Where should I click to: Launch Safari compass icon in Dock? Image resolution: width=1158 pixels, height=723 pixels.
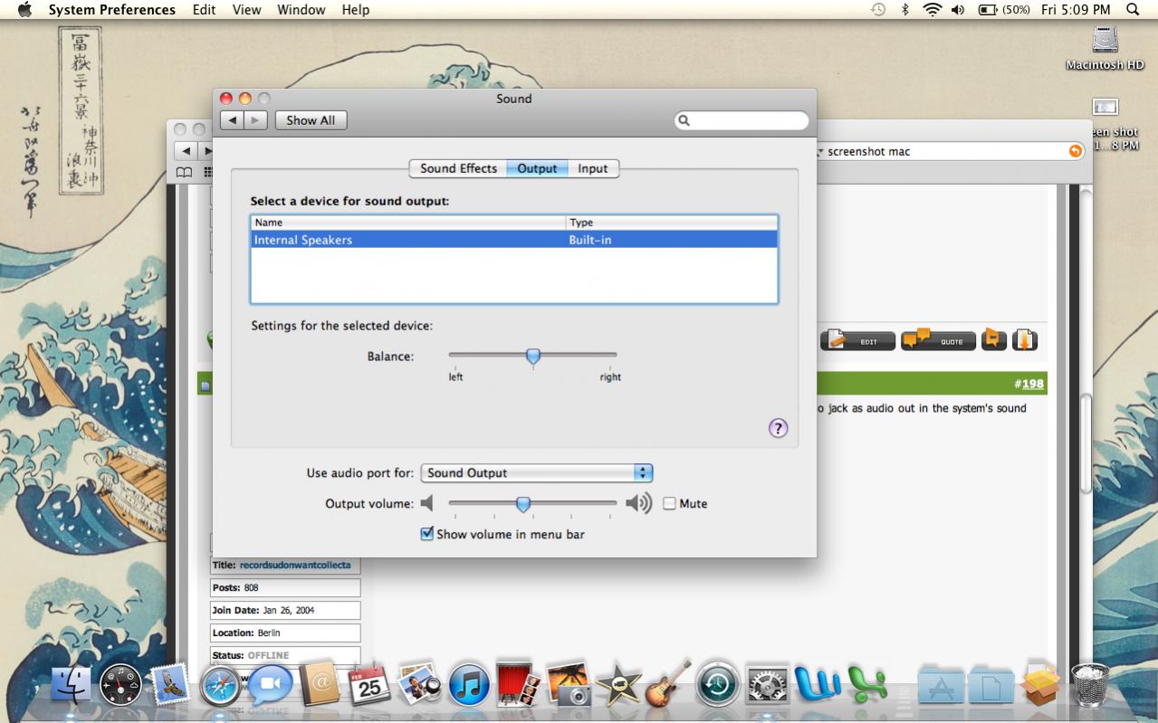click(x=221, y=686)
